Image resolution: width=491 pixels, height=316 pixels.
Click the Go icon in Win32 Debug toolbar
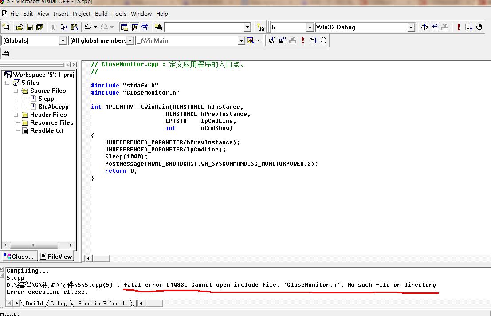click(x=469, y=27)
